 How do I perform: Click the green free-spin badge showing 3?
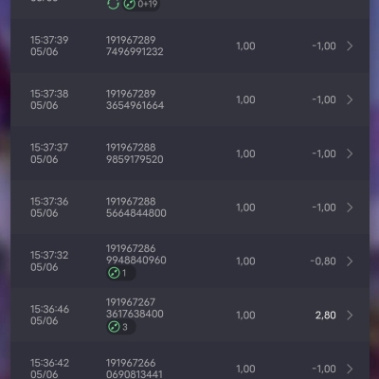[x=121, y=327]
